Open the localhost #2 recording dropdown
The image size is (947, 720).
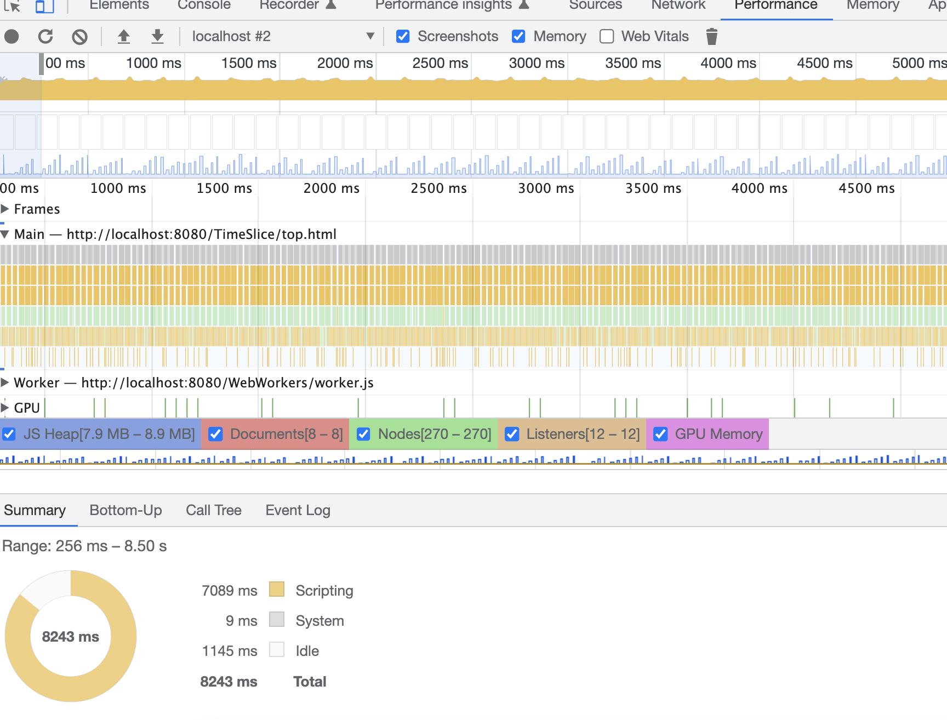[283, 37]
